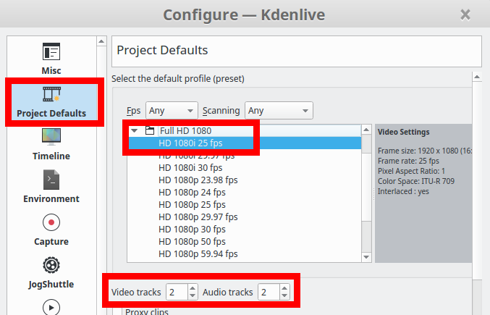Image resolution: width=490 pixels, height=315 pixels.
Task: Click the folder icon beside Full HD 1080
Action: coord(150,130)
